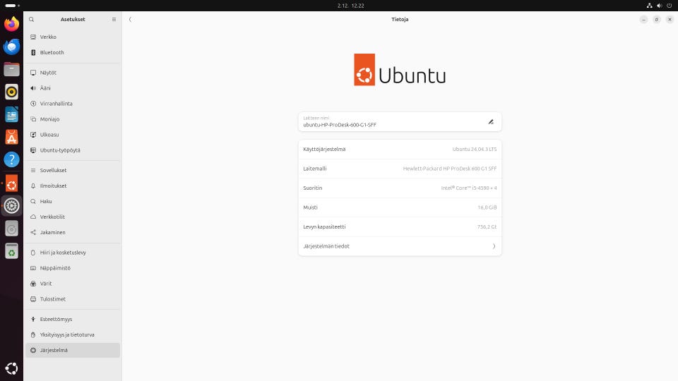The height and width of the screenshot is (381, 678).
Task: Click the network icon in top bar
Action: point(650,6)
